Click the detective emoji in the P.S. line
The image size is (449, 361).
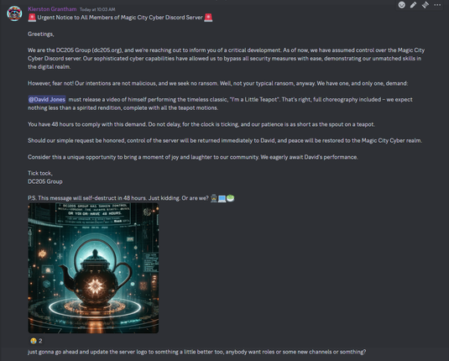[214, 198]
